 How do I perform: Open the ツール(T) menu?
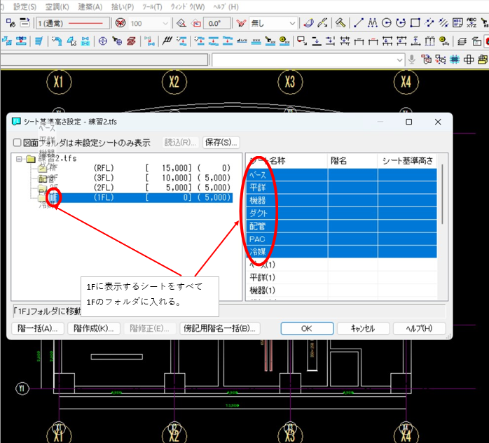pyautogui.click(x=152, y=7)
